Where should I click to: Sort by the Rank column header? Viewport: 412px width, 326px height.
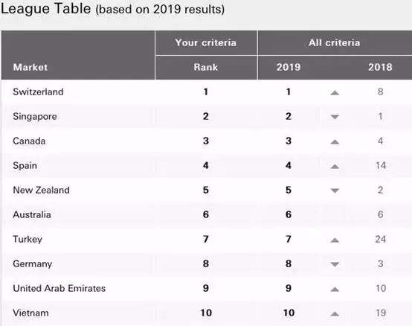206,67
